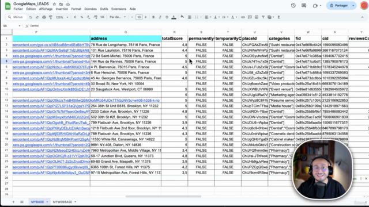Apply the percent number format

82,17
